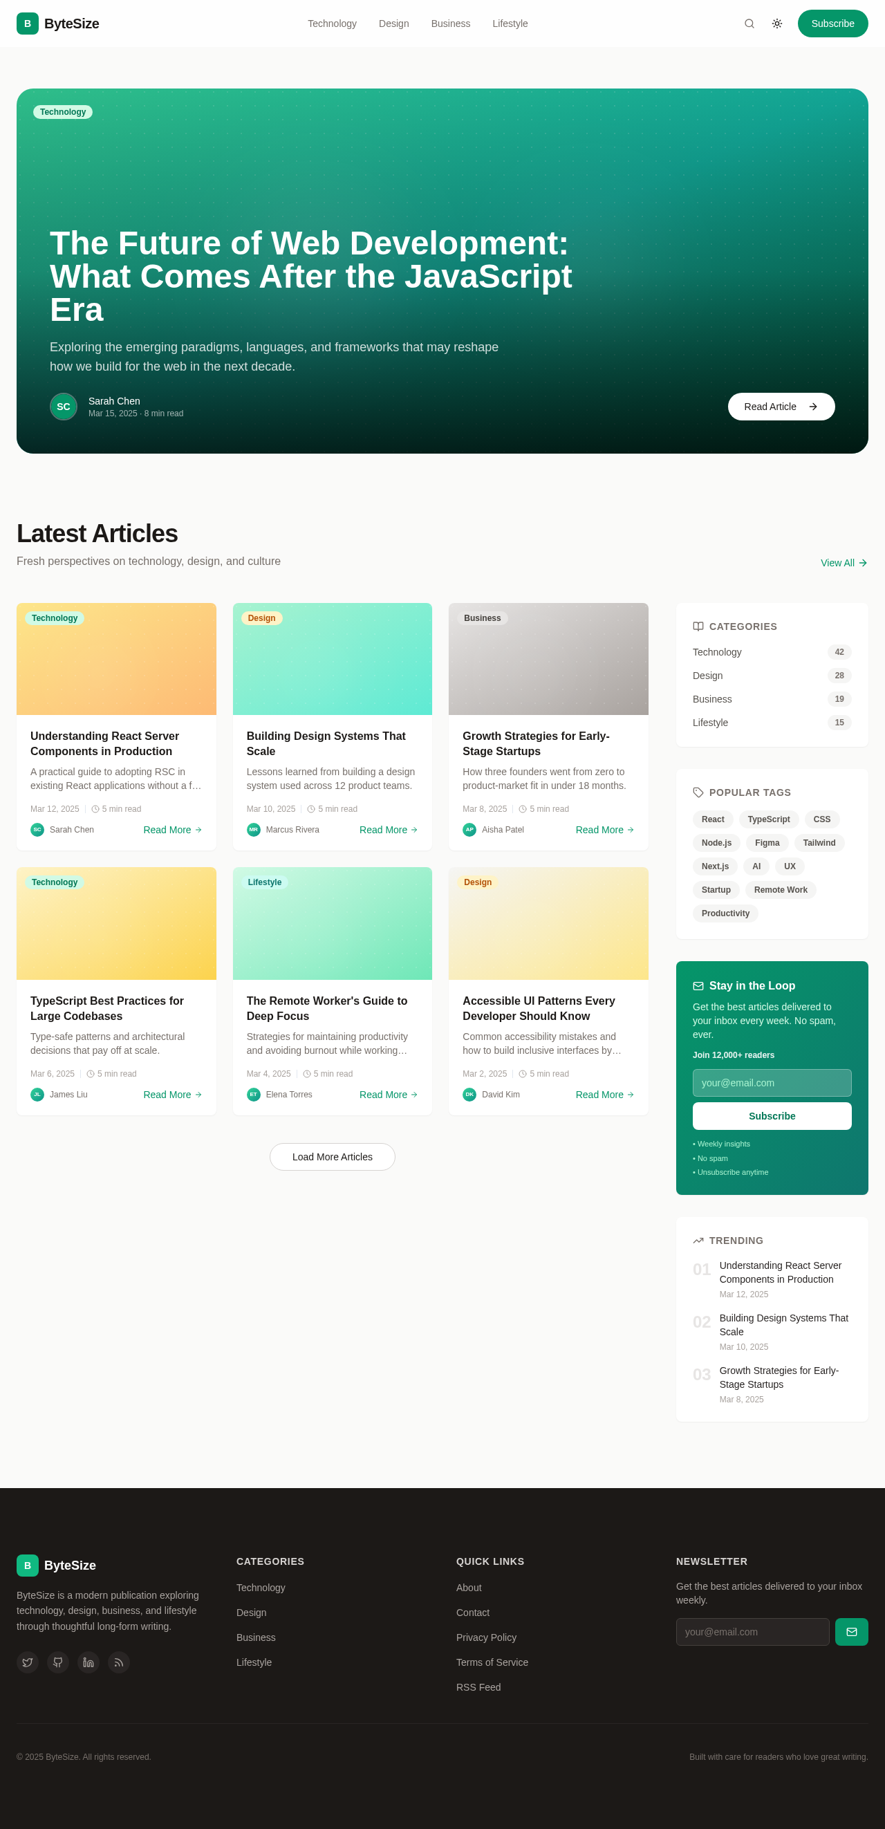
Task: Open Technology in footer categories
Action: point(261,1588)
